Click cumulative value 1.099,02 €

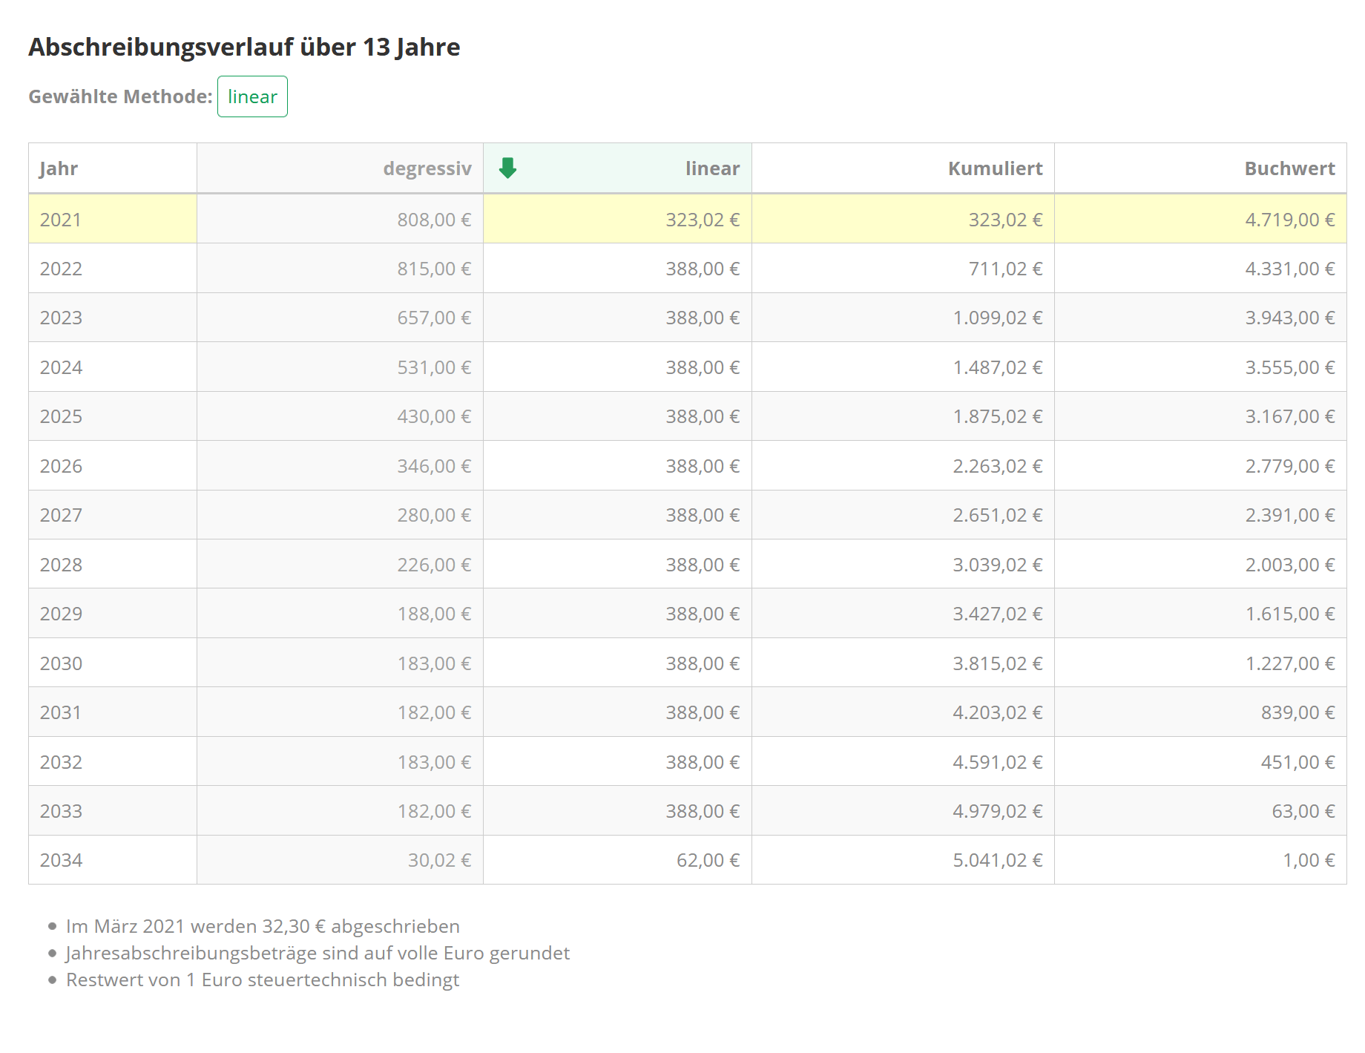[x=997, y=318]
